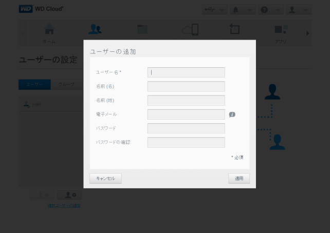Click the email info icon
Viewport: 330px width, 233px height.
232,114
